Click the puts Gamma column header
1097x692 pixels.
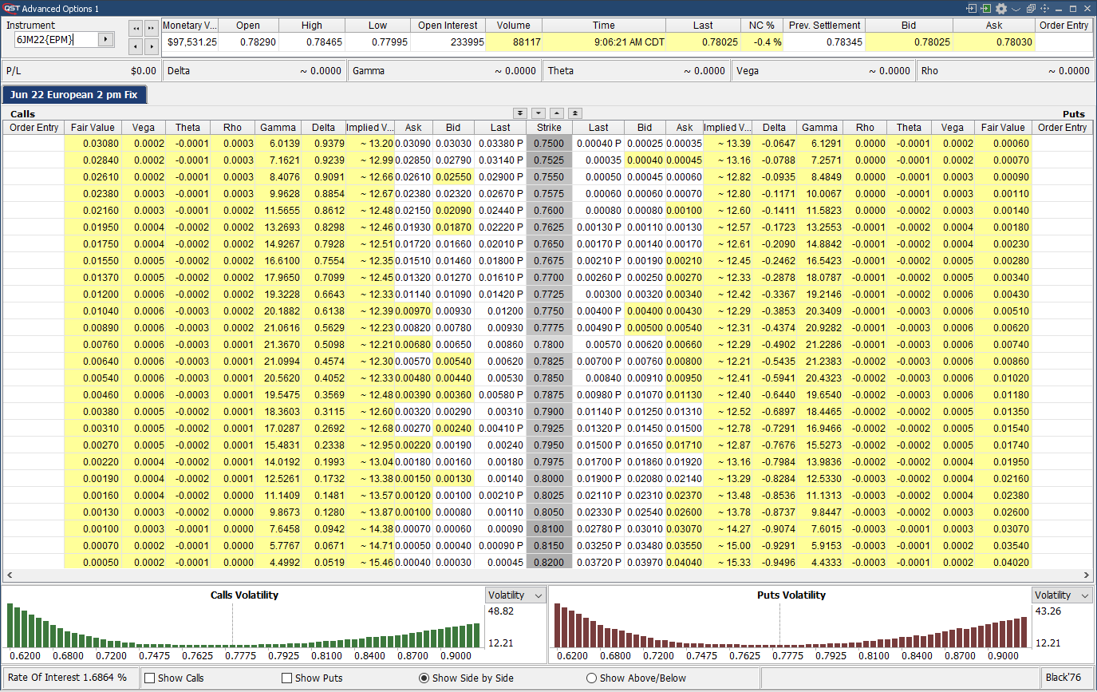(x=819, y=128)
